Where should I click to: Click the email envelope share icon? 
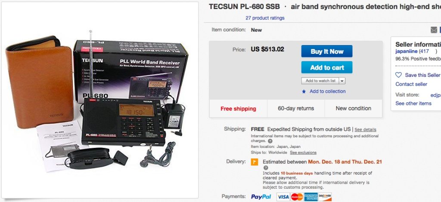click(x=434, y=30)
